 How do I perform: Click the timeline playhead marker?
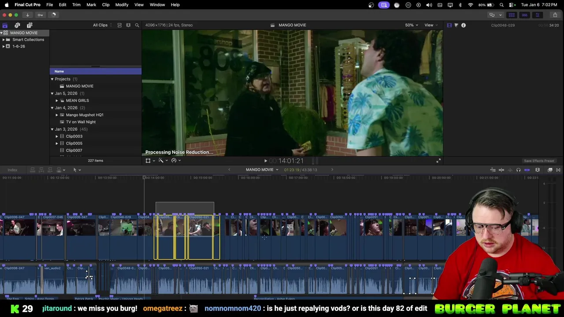(144, 177)
